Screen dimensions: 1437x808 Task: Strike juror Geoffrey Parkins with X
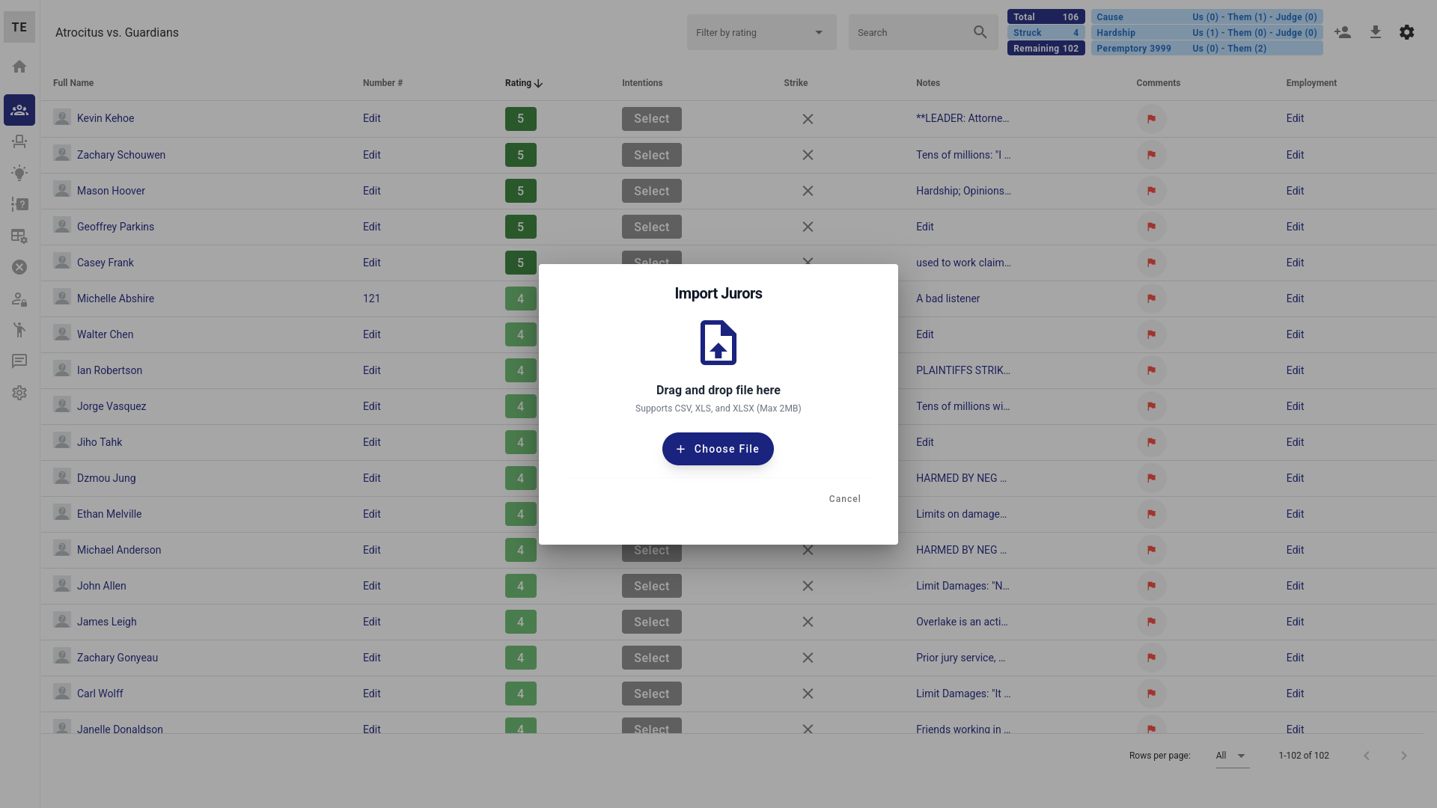click(808, 227)
